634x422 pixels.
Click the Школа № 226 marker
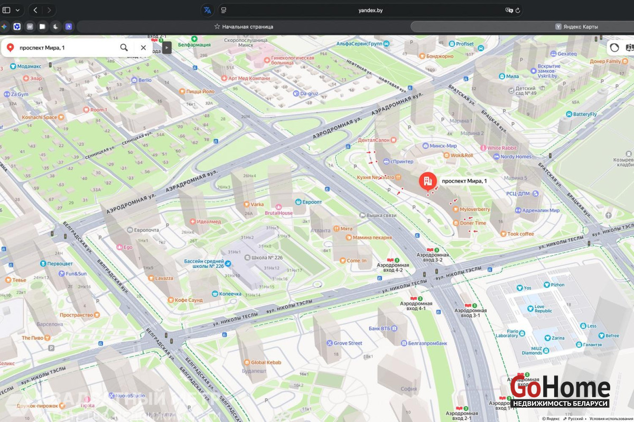tap(247, 257)
